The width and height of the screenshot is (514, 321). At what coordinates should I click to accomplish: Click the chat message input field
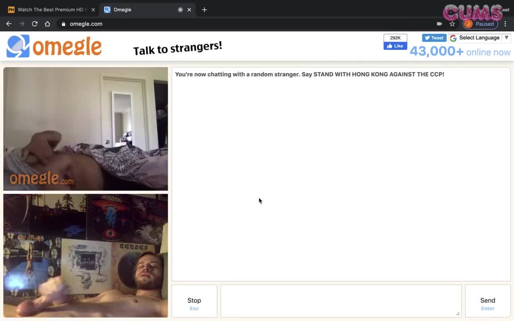click(341, 300)
